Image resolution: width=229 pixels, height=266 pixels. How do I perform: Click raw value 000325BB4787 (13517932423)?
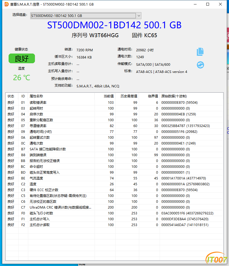[x=185, y=126]
